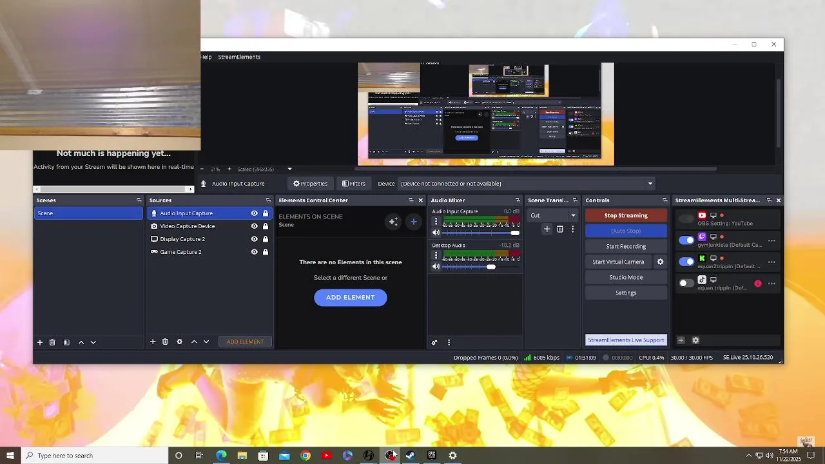Open the Device dropdown combo box

pos(526,184)
